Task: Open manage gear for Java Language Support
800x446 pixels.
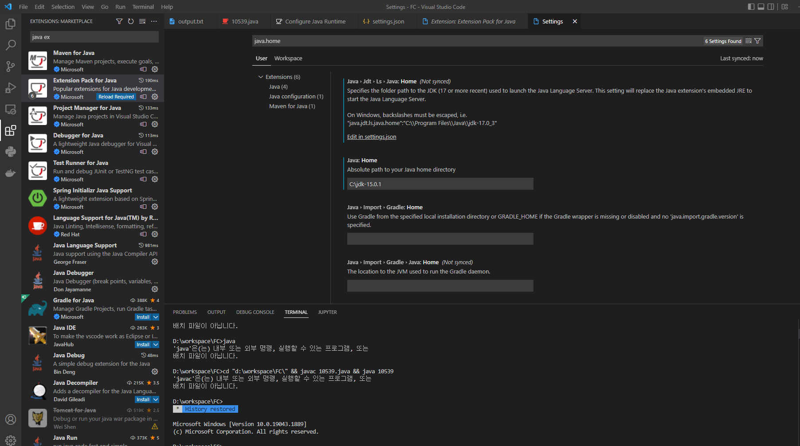Action: coord(155,262)
